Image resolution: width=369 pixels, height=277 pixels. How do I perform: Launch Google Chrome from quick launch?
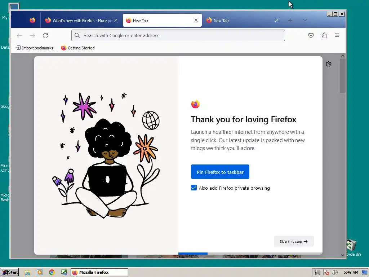coord(52,273)
